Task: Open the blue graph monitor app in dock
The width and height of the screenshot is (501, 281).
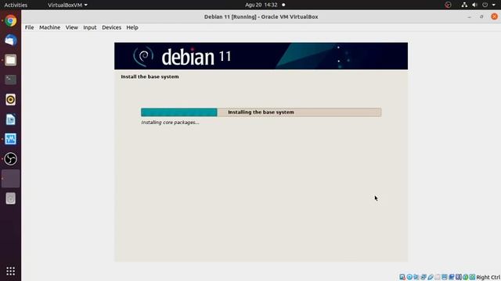Action: pyautogui.click(x=10, y=139)
